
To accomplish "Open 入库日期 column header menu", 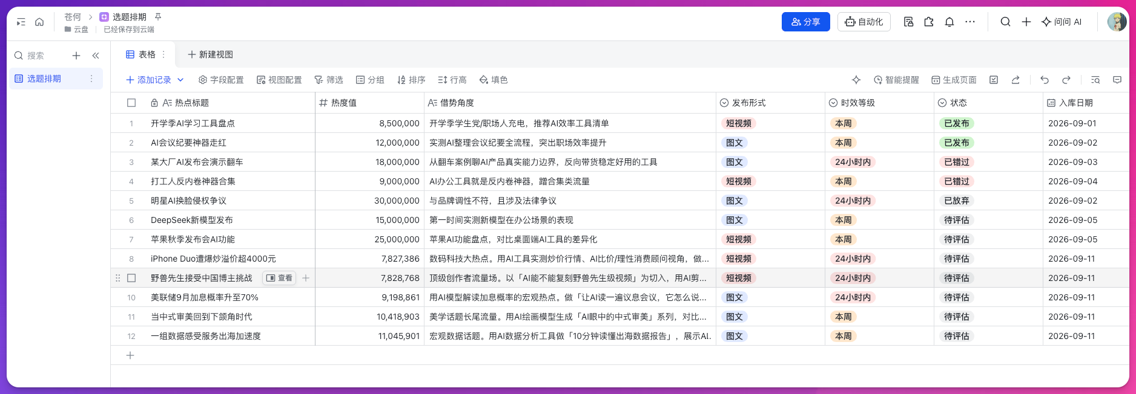I will (1086, 103).
